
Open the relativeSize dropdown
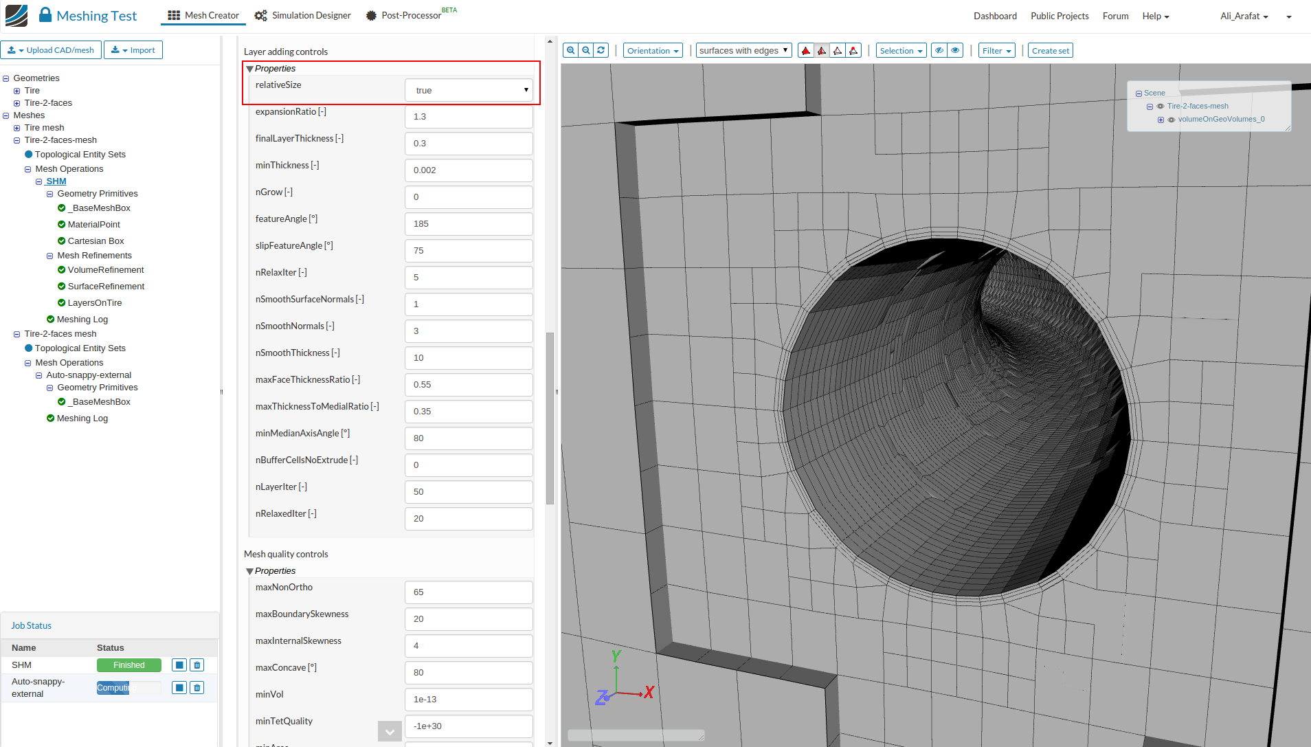pos(469,90)
